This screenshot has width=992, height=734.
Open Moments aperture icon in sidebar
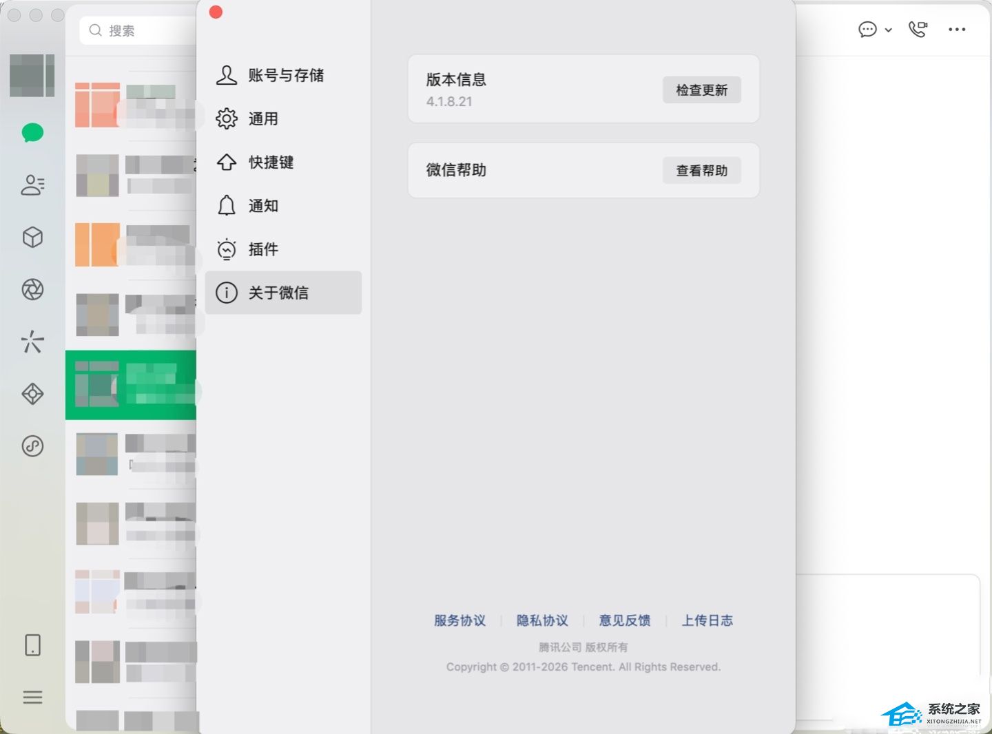tap(32, 289)
